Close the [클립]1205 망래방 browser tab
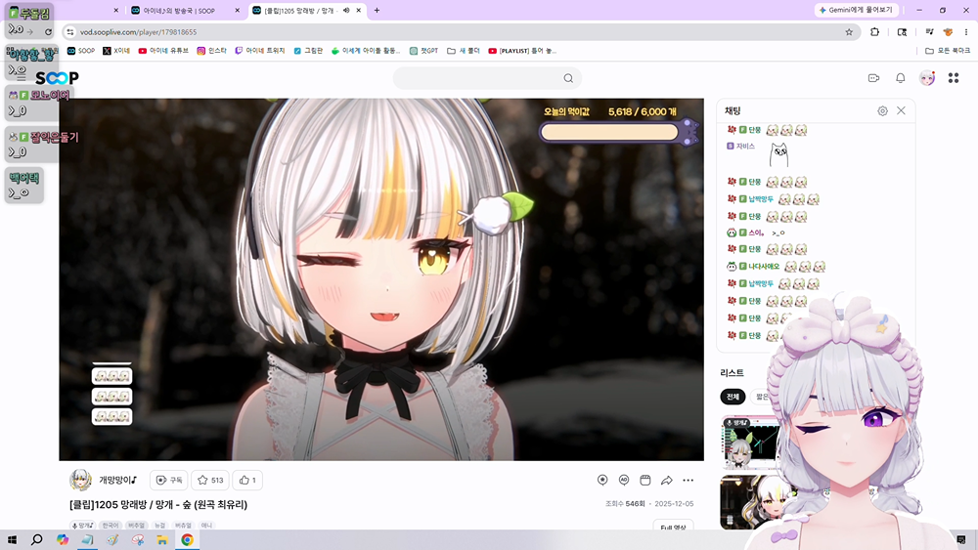This screenshot has height=550, width=978. (359, 11)
